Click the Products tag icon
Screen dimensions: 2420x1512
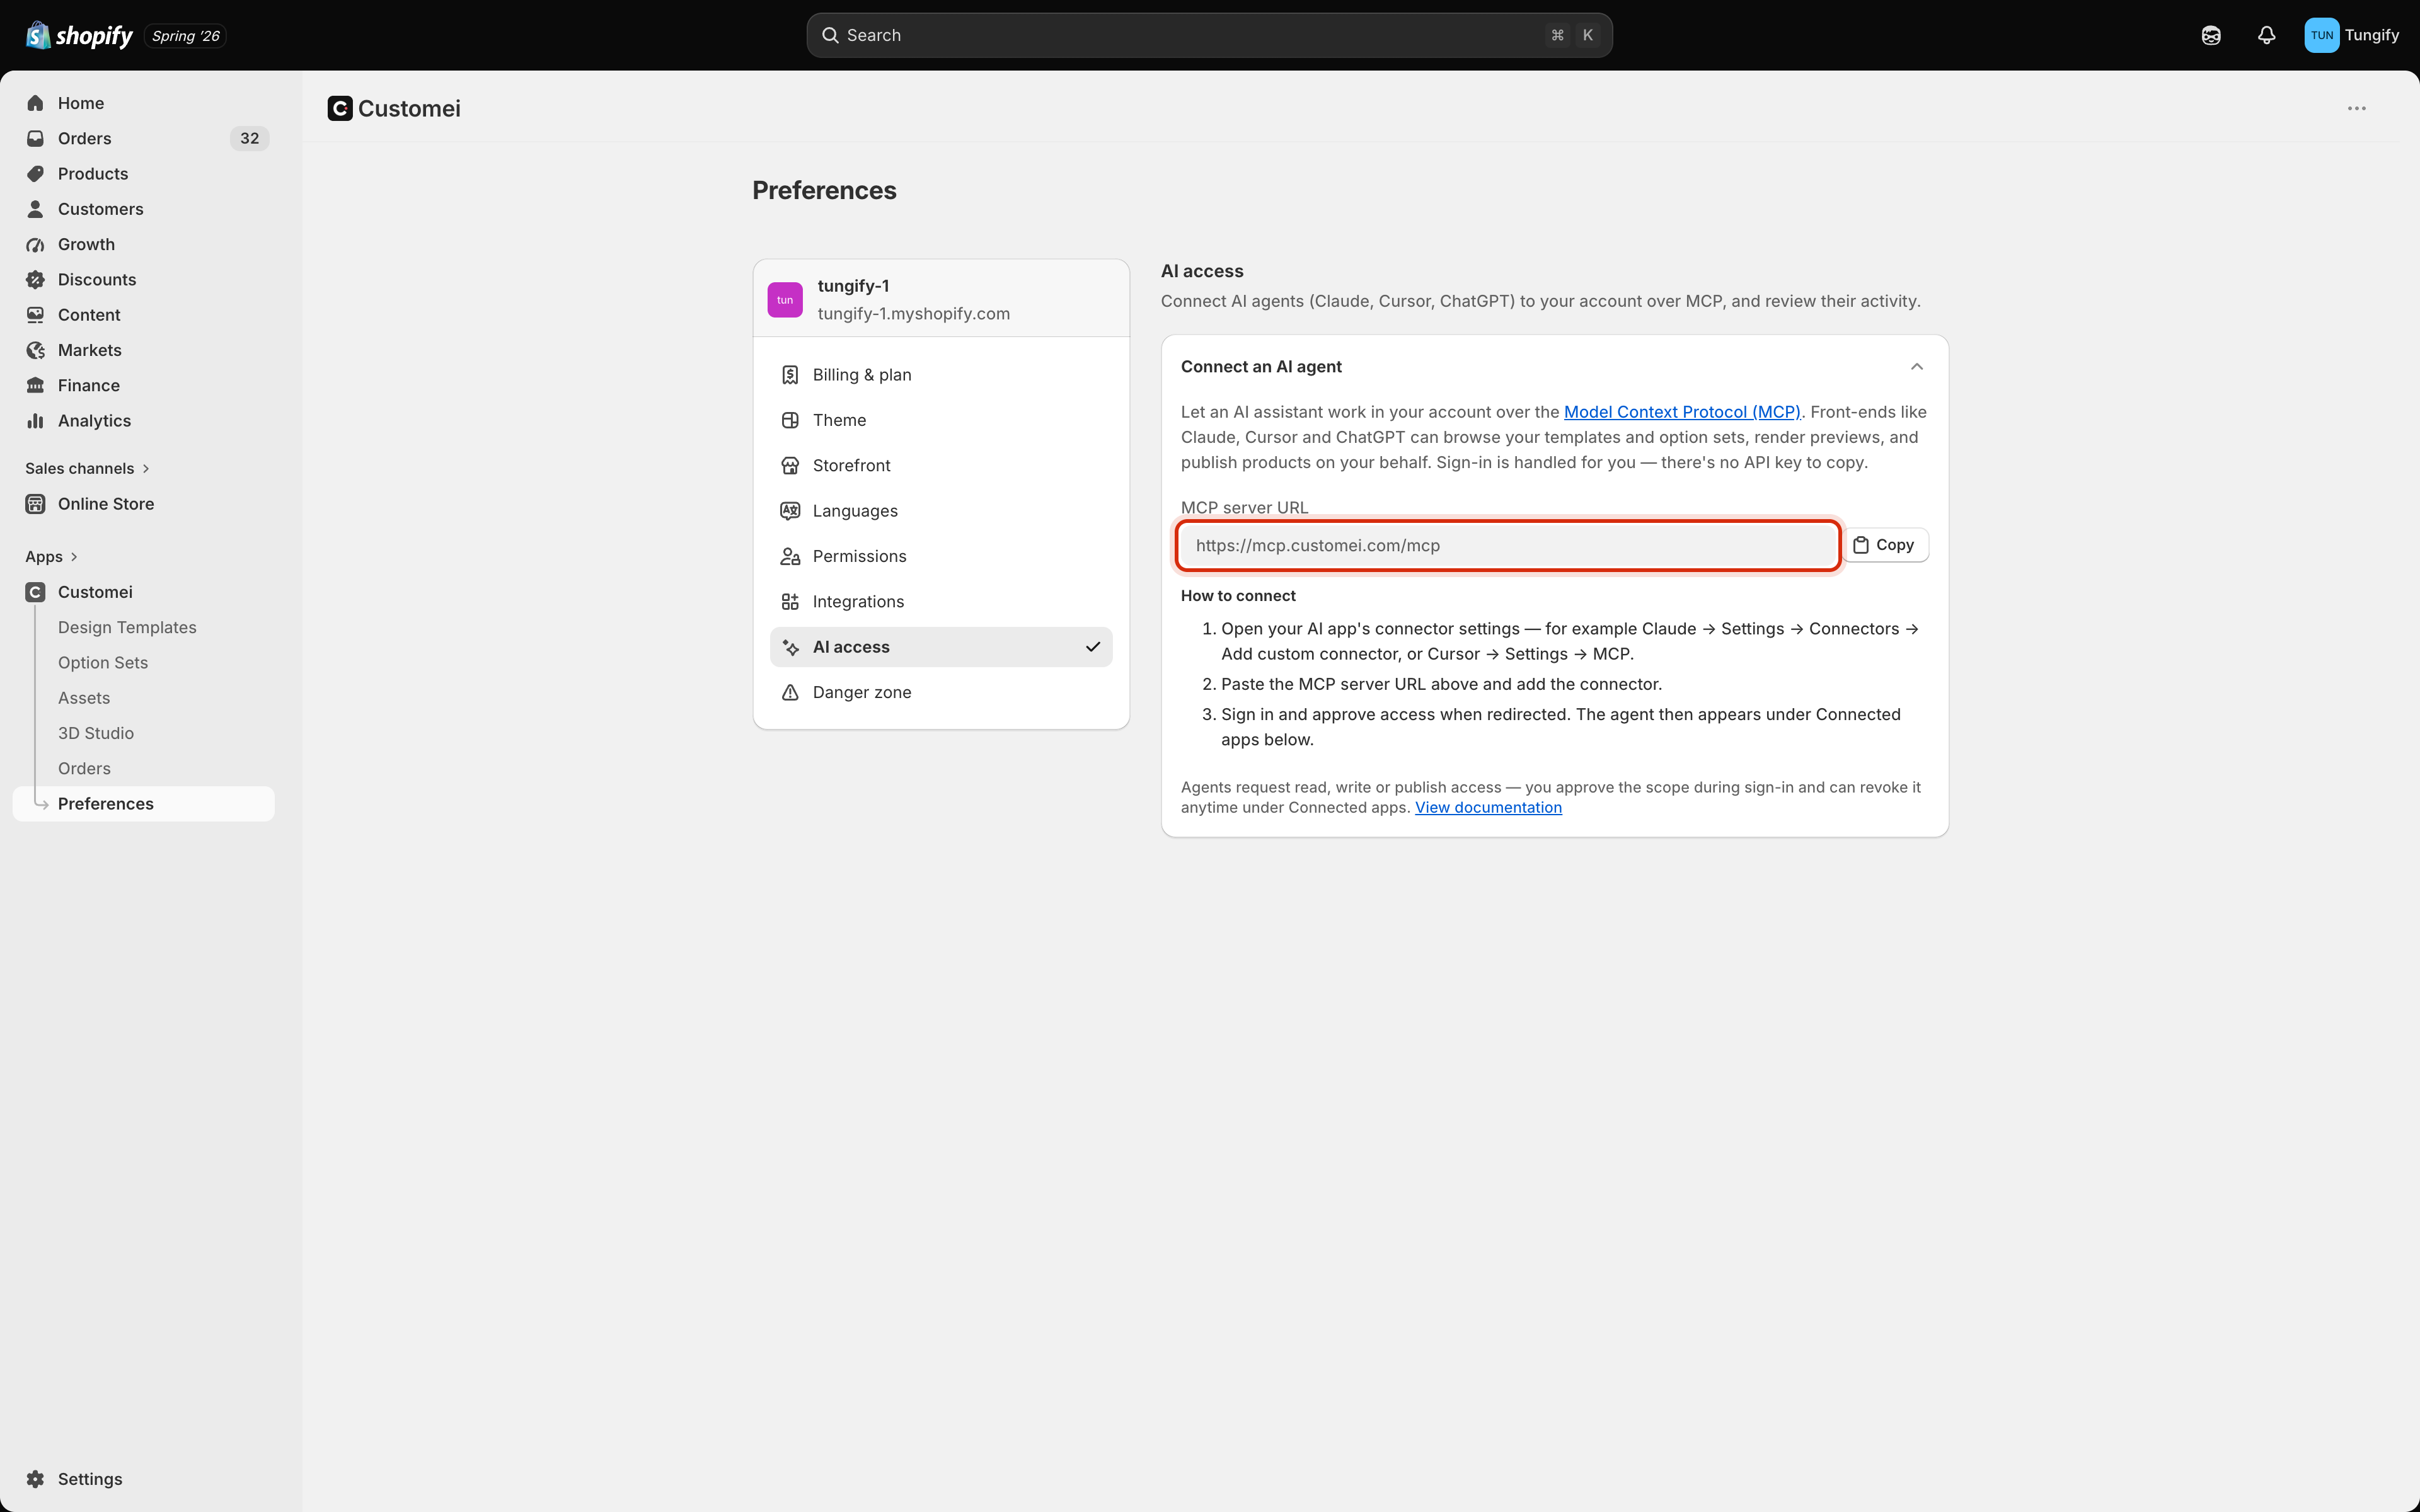tap(36, 173)
